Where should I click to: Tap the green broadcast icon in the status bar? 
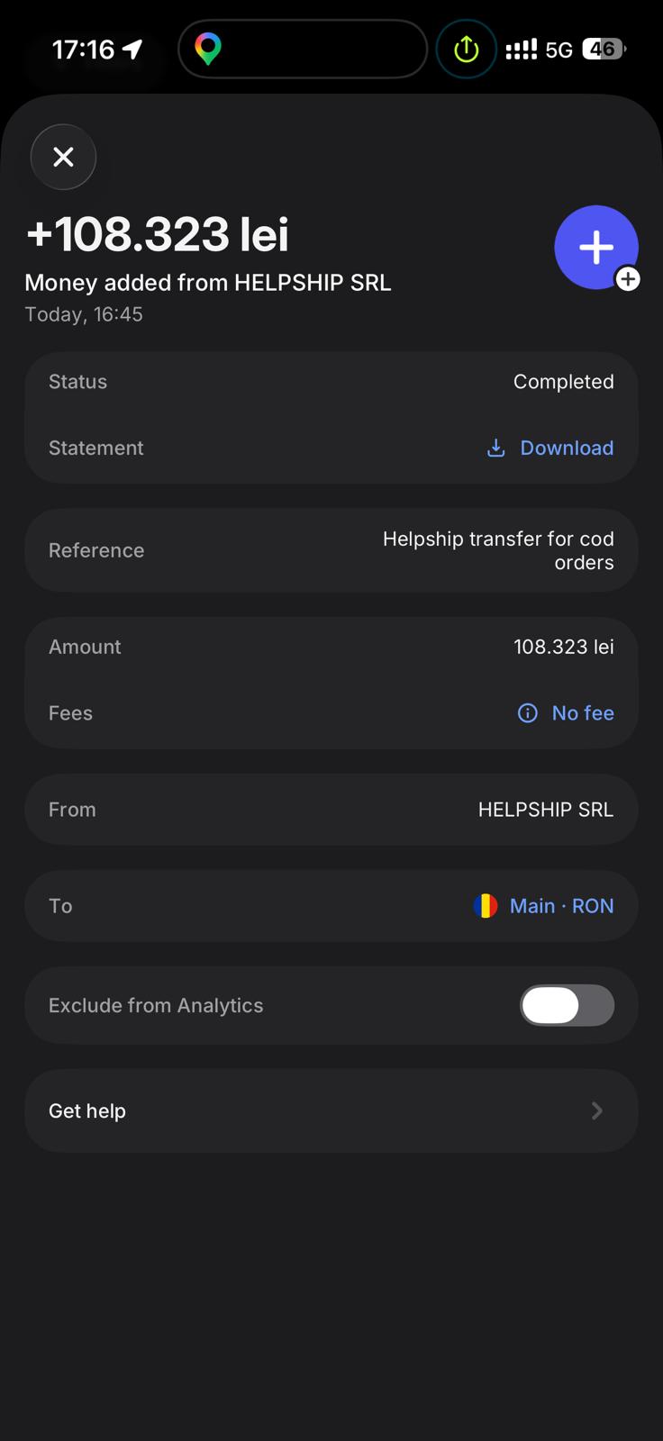pos(466,49)
